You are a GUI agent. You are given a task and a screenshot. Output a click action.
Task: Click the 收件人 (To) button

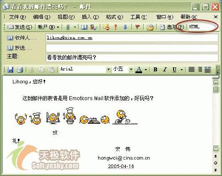[22, 38]
